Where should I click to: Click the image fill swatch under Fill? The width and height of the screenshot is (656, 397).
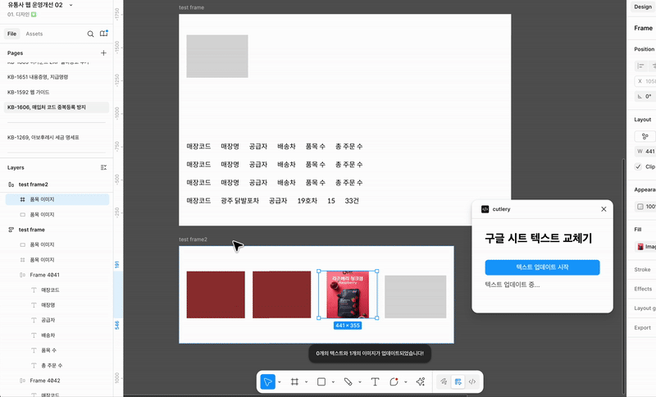coord(640,247)
